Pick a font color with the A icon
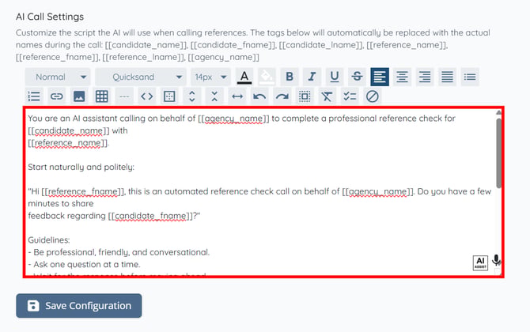The width and height of the screenshot is (530, 332). click(244, 77)
